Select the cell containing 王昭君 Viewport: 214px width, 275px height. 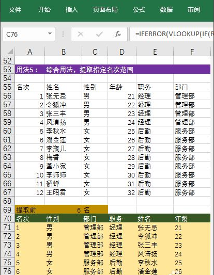(63, 192)
